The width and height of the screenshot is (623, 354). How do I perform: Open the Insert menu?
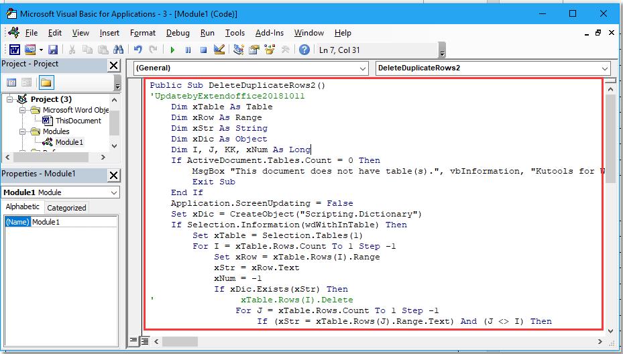[x=109, y=33]
